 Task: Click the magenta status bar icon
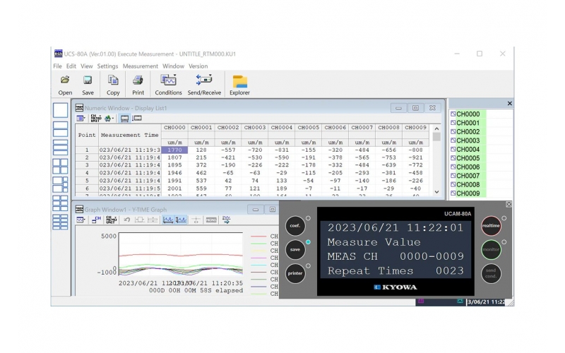[421, 301]
